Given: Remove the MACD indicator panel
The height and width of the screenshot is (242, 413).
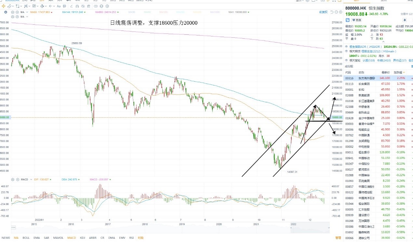Looking at the screenshot, I should click(x=18, y=179).
